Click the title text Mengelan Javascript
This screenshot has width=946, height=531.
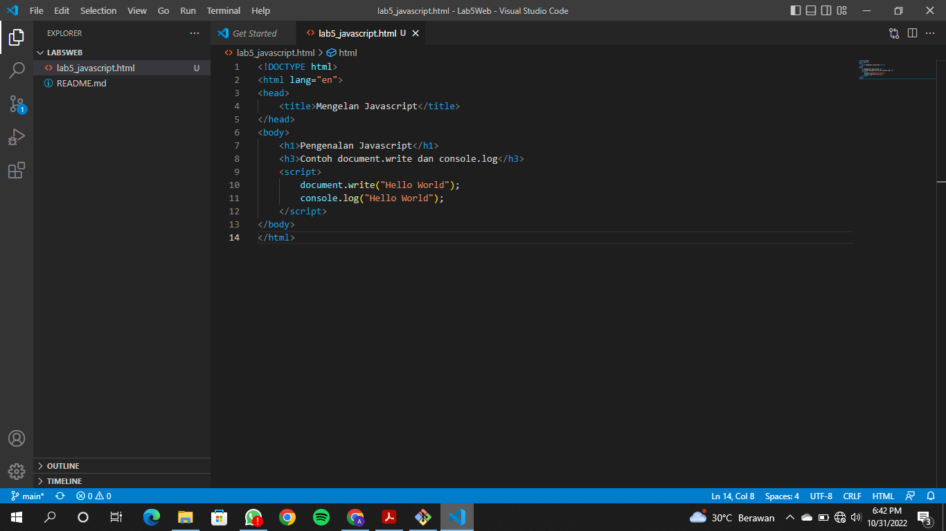[x=367, y=106]
